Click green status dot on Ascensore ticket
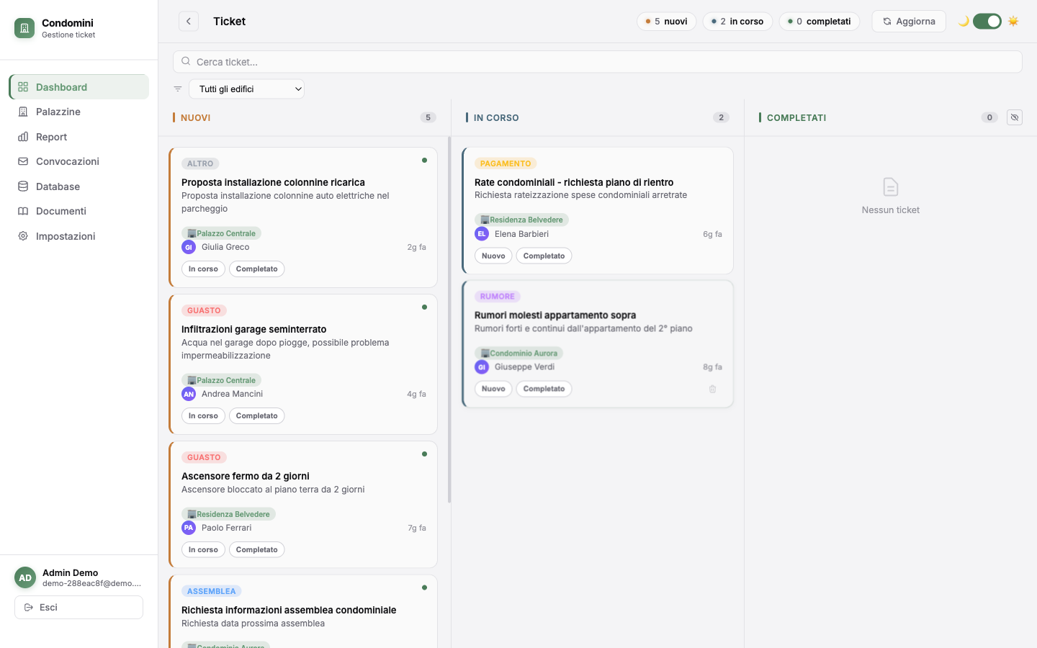The height and width of the screenshot is (648, 1037). coord(425,454)
